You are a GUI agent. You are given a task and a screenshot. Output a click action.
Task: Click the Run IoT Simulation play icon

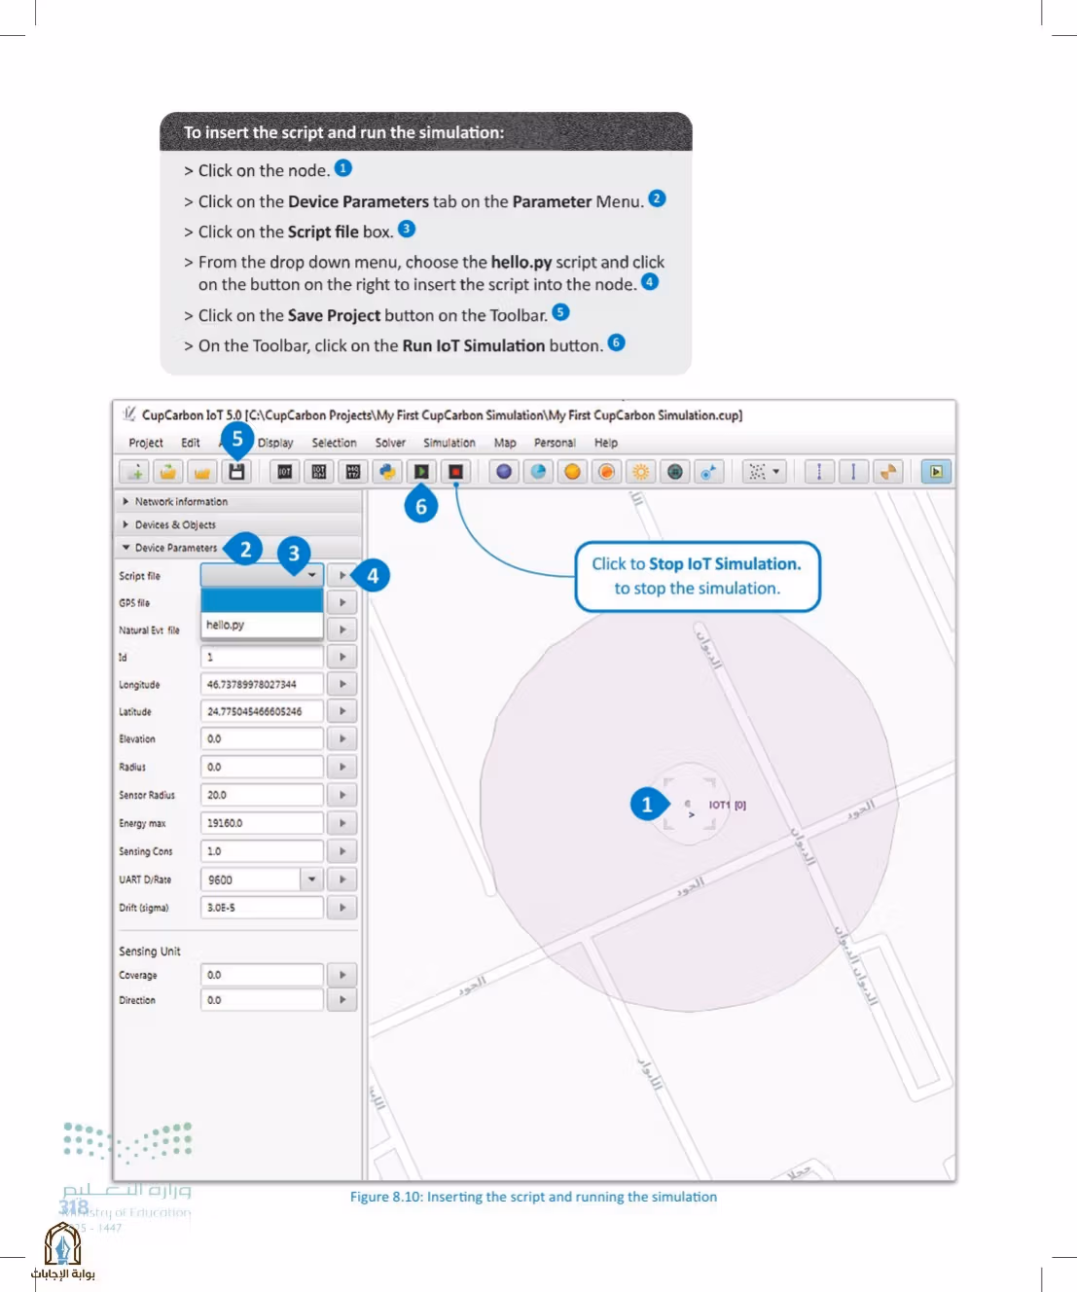coord(421,472)
